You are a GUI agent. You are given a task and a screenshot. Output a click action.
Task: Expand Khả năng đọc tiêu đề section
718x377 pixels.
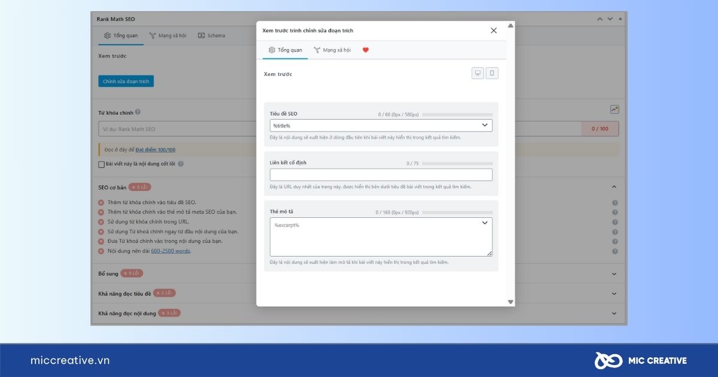614,293
